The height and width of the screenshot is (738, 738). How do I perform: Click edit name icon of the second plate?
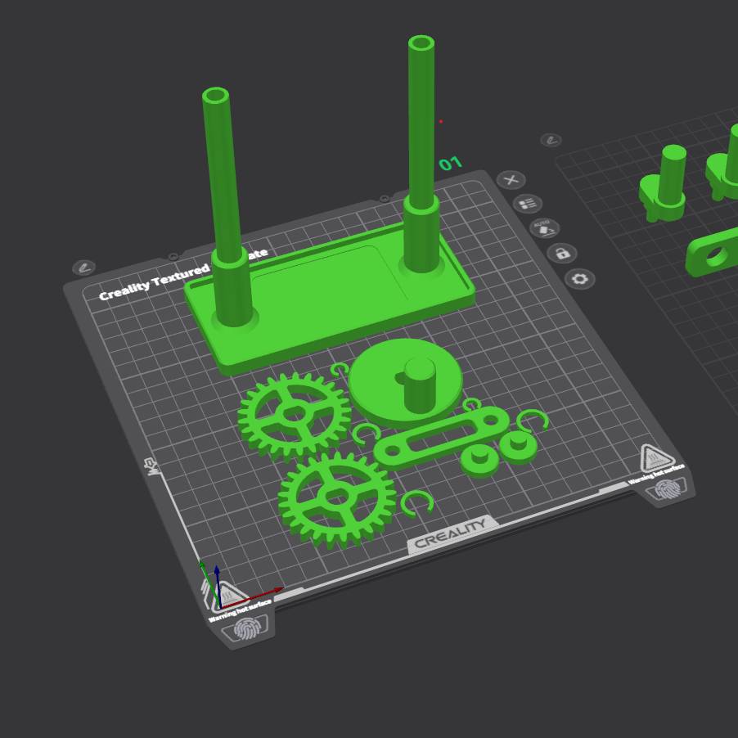[x=551, y=140]
